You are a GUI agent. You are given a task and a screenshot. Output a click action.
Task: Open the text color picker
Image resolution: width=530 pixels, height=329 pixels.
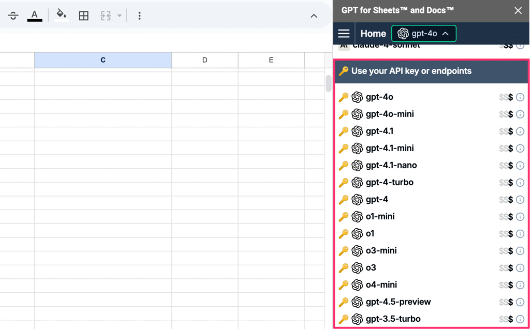click(35, 16)
